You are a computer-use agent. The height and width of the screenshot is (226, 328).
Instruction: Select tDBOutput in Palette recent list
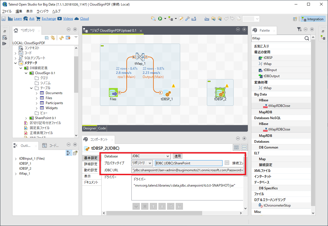click(x=271, y=76)
